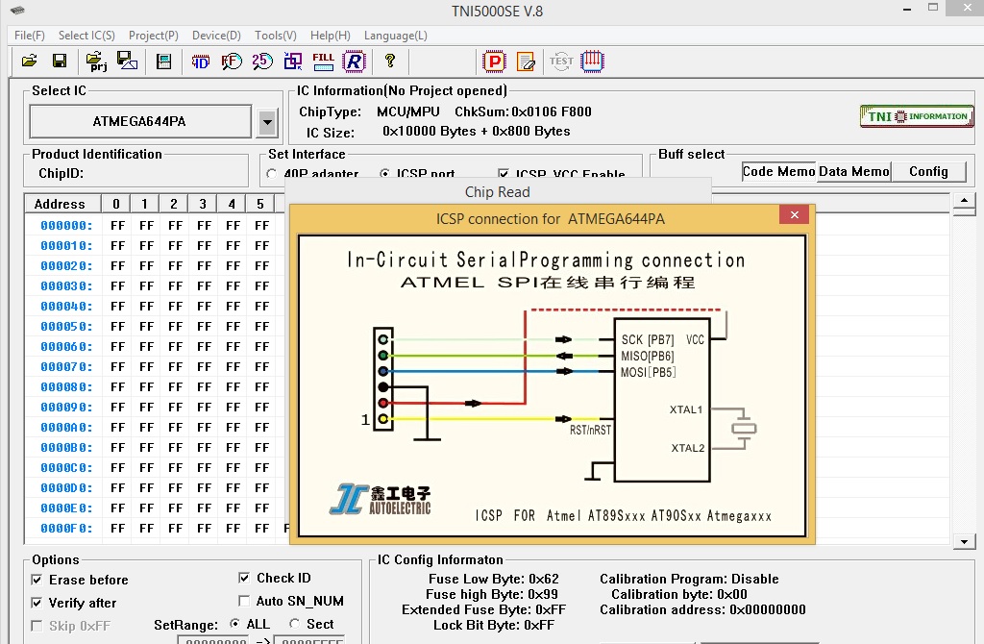The height and width of the screenshot is (644, 984).
Task: Toggle the Verify after checkbox
Action: click(x=37, y=604)
